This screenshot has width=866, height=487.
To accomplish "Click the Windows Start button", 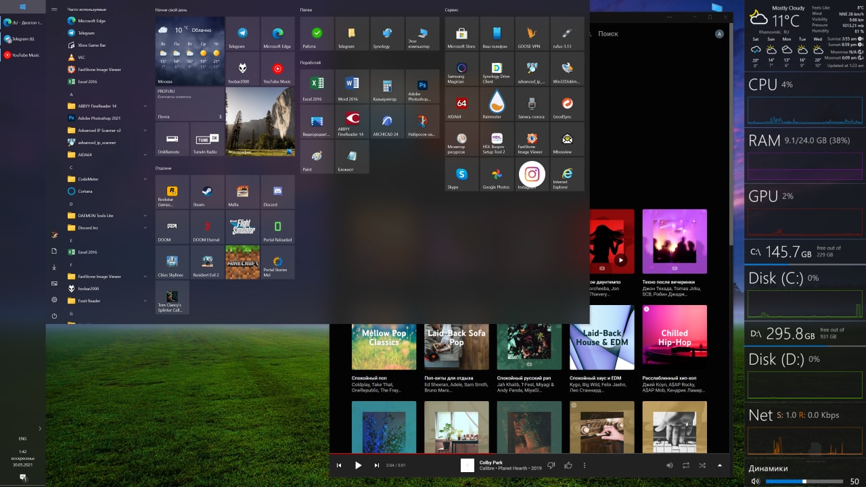I will 22,7.
